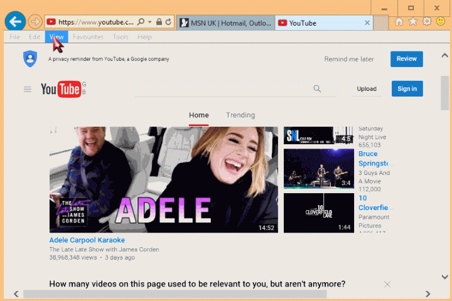
Task: Open the Edit menu
Action: [x=35, y=37]
